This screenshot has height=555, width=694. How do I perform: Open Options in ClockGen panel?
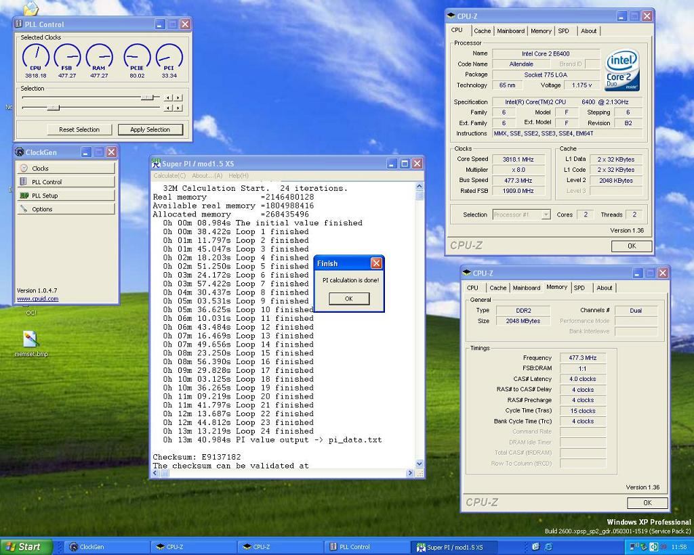[66, 209]
